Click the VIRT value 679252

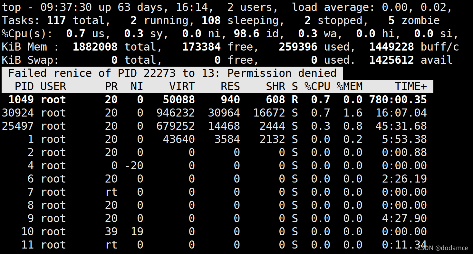coord(176,126)
